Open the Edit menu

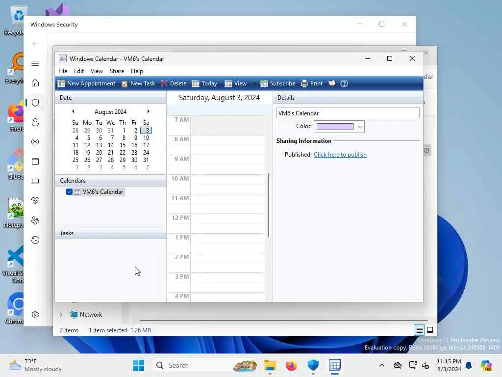click(79, 71)
